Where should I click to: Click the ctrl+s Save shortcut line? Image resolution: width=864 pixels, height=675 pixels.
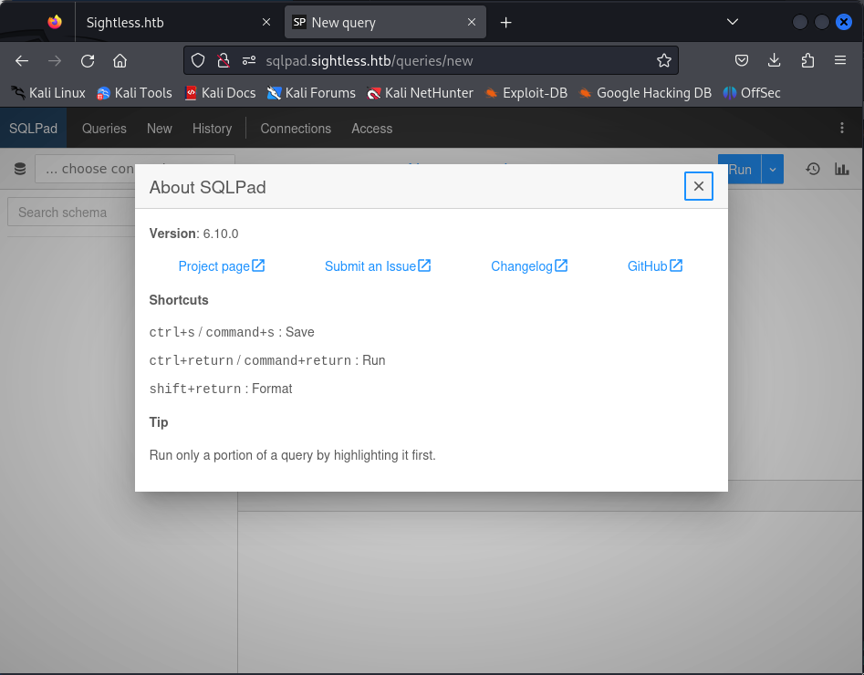tap(232, 332)
